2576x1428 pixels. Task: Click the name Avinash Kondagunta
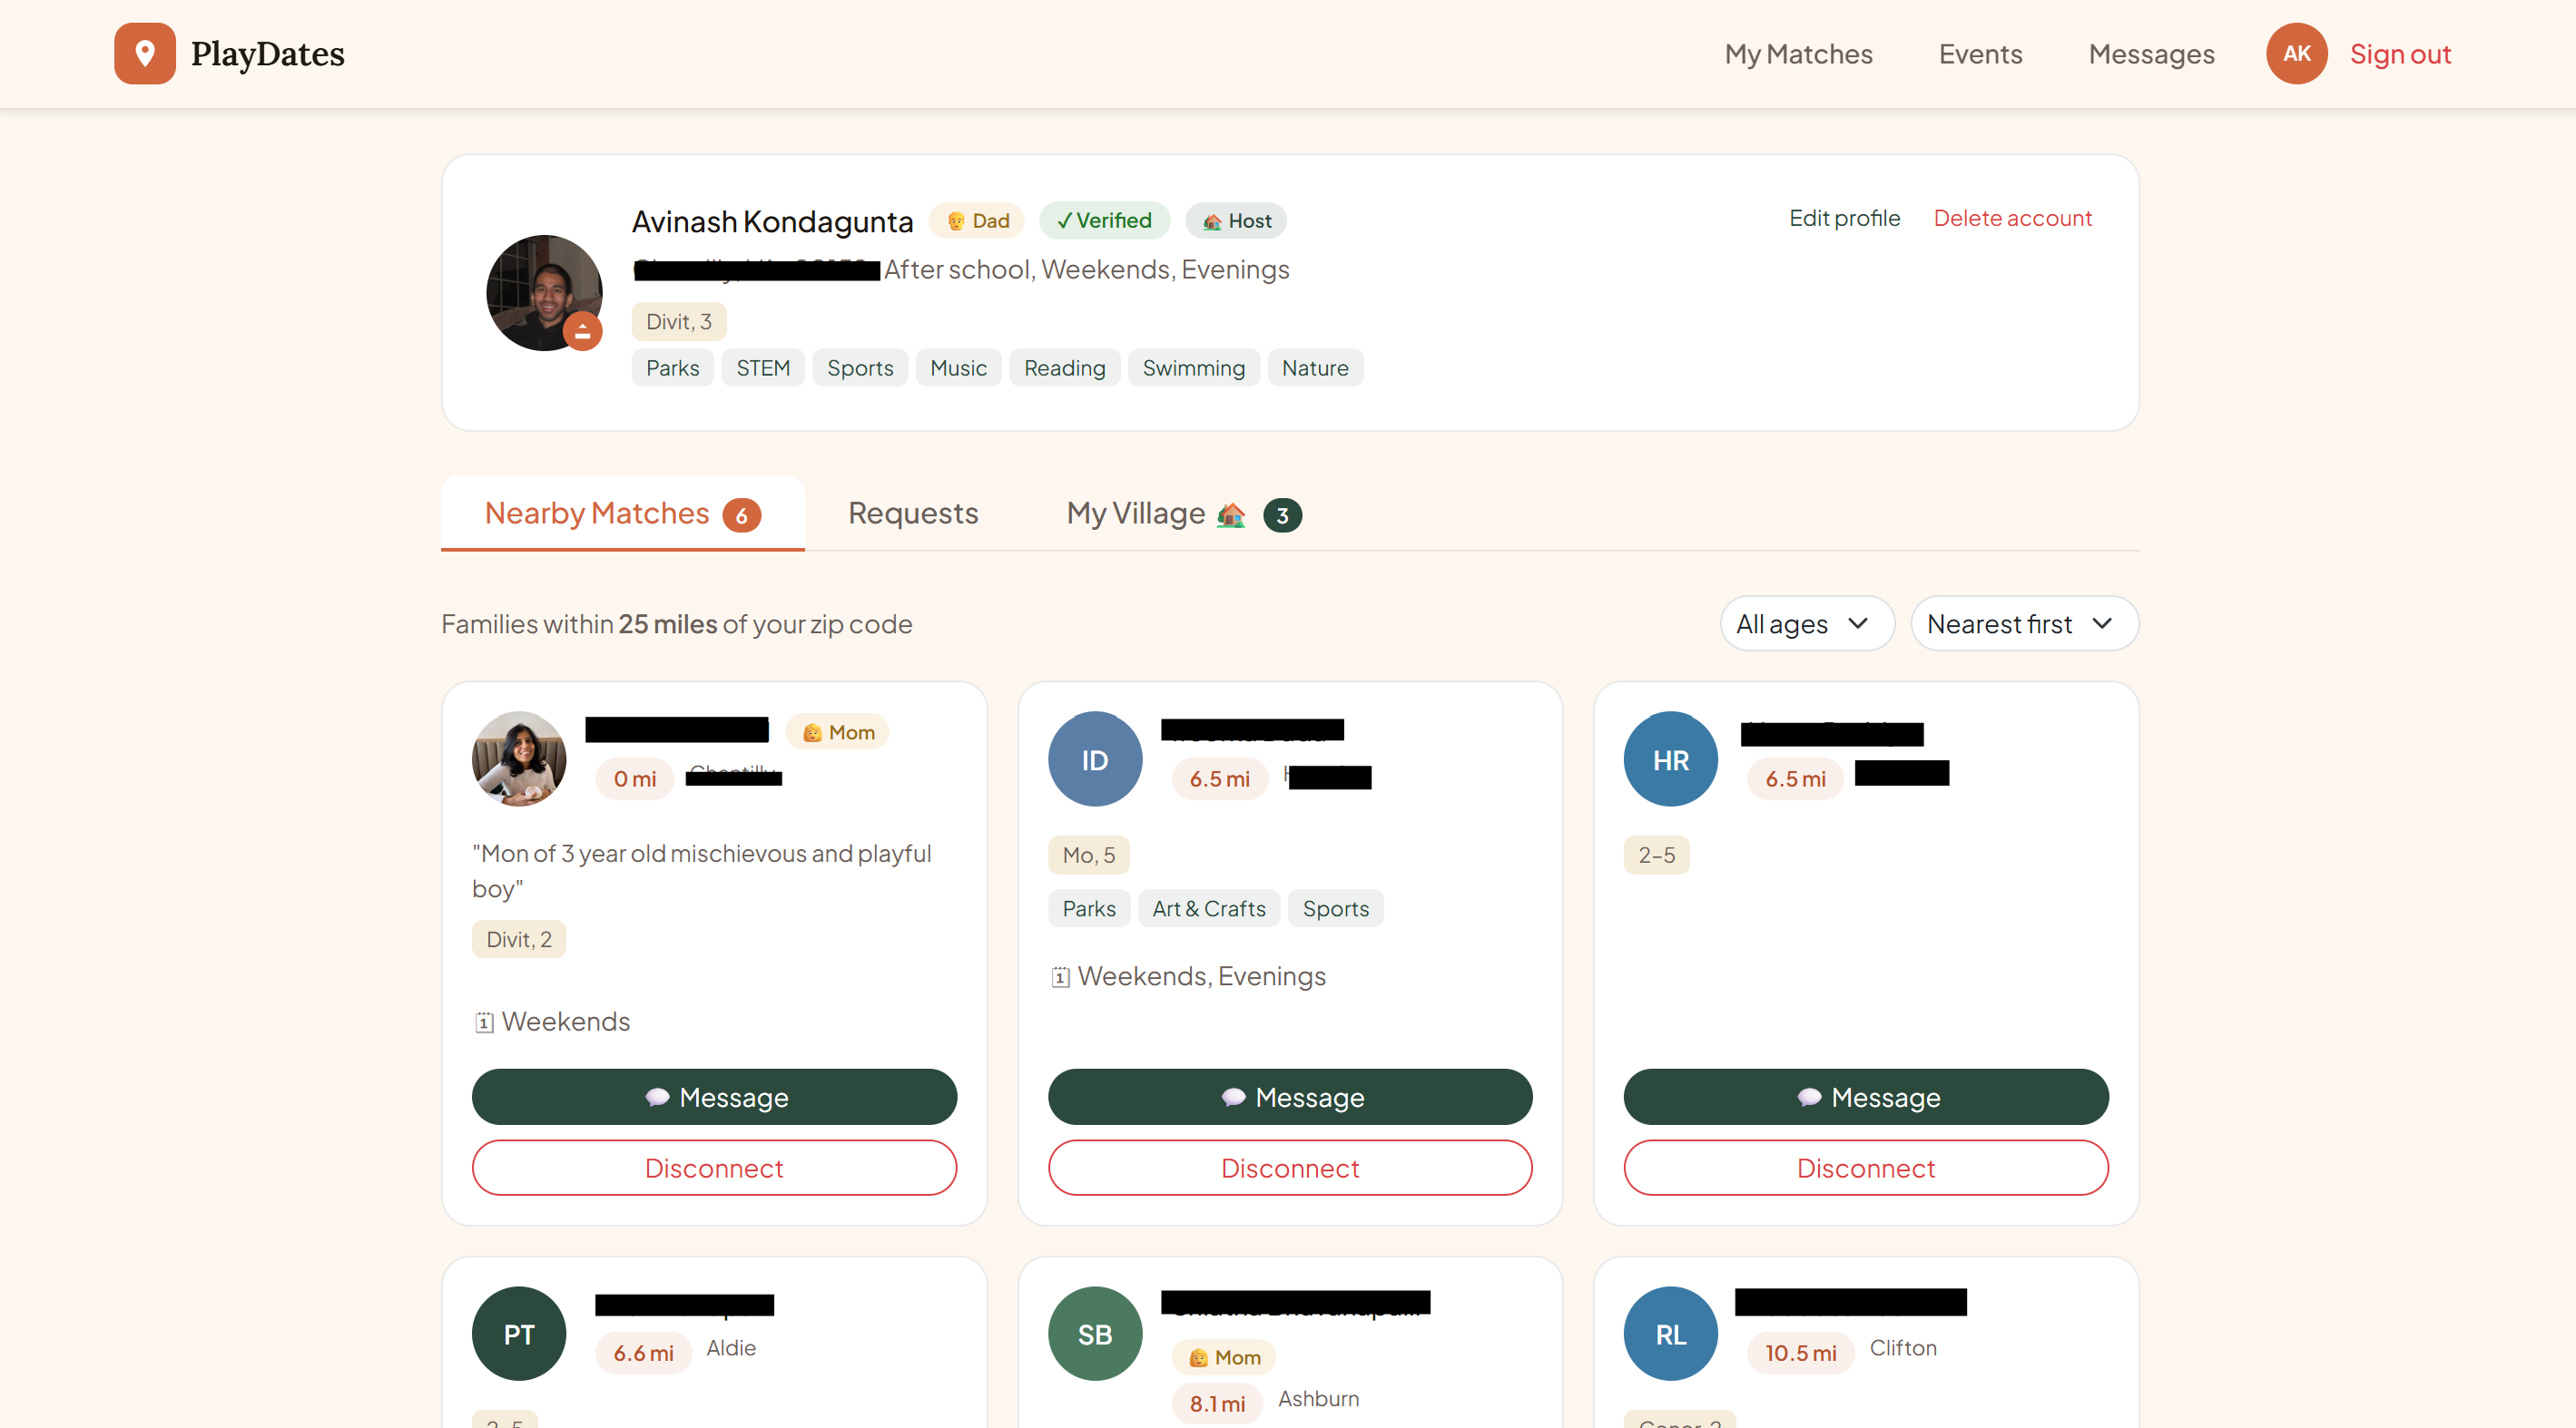(772, 222)
